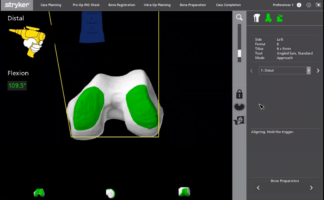The height and width of the screenshot is (200, 324).
Task: Toggle the implant shape overlay icon
Action: tap(239, 107)
